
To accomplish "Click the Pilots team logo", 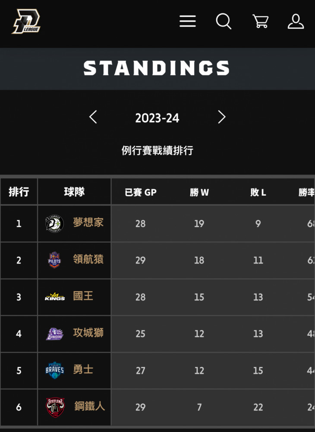I will [54, 260].
